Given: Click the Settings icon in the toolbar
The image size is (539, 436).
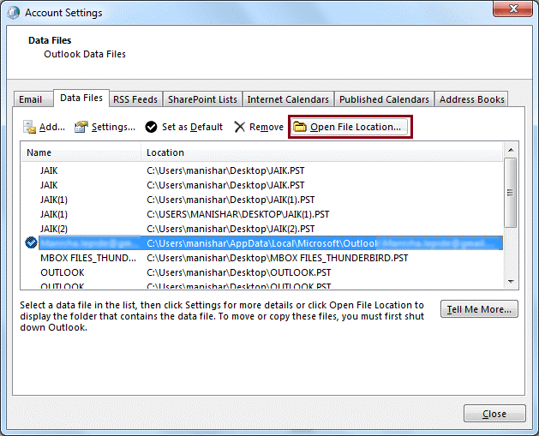Looking at the screenshot, I should click(x=81, y=127).
